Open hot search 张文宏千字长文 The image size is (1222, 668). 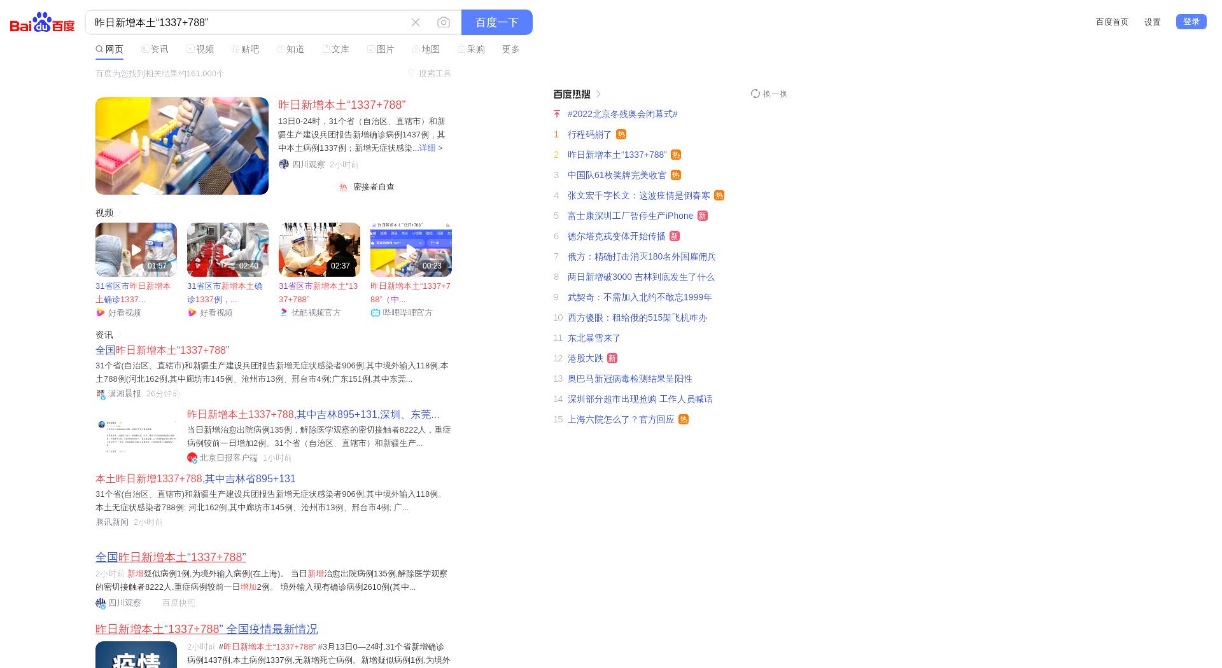pyautogui.click(x=638, y=195)
